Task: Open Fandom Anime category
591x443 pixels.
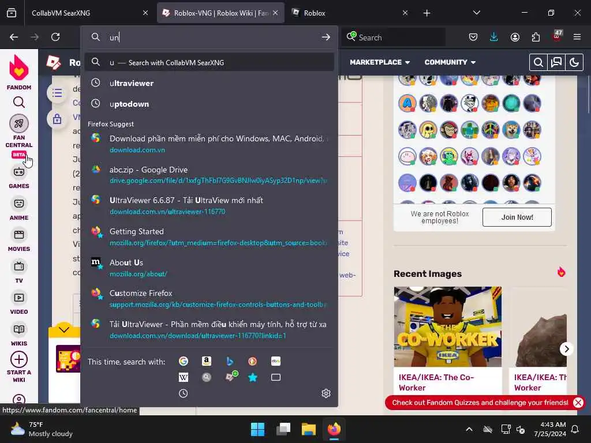Action: click(x=19, y=209)
